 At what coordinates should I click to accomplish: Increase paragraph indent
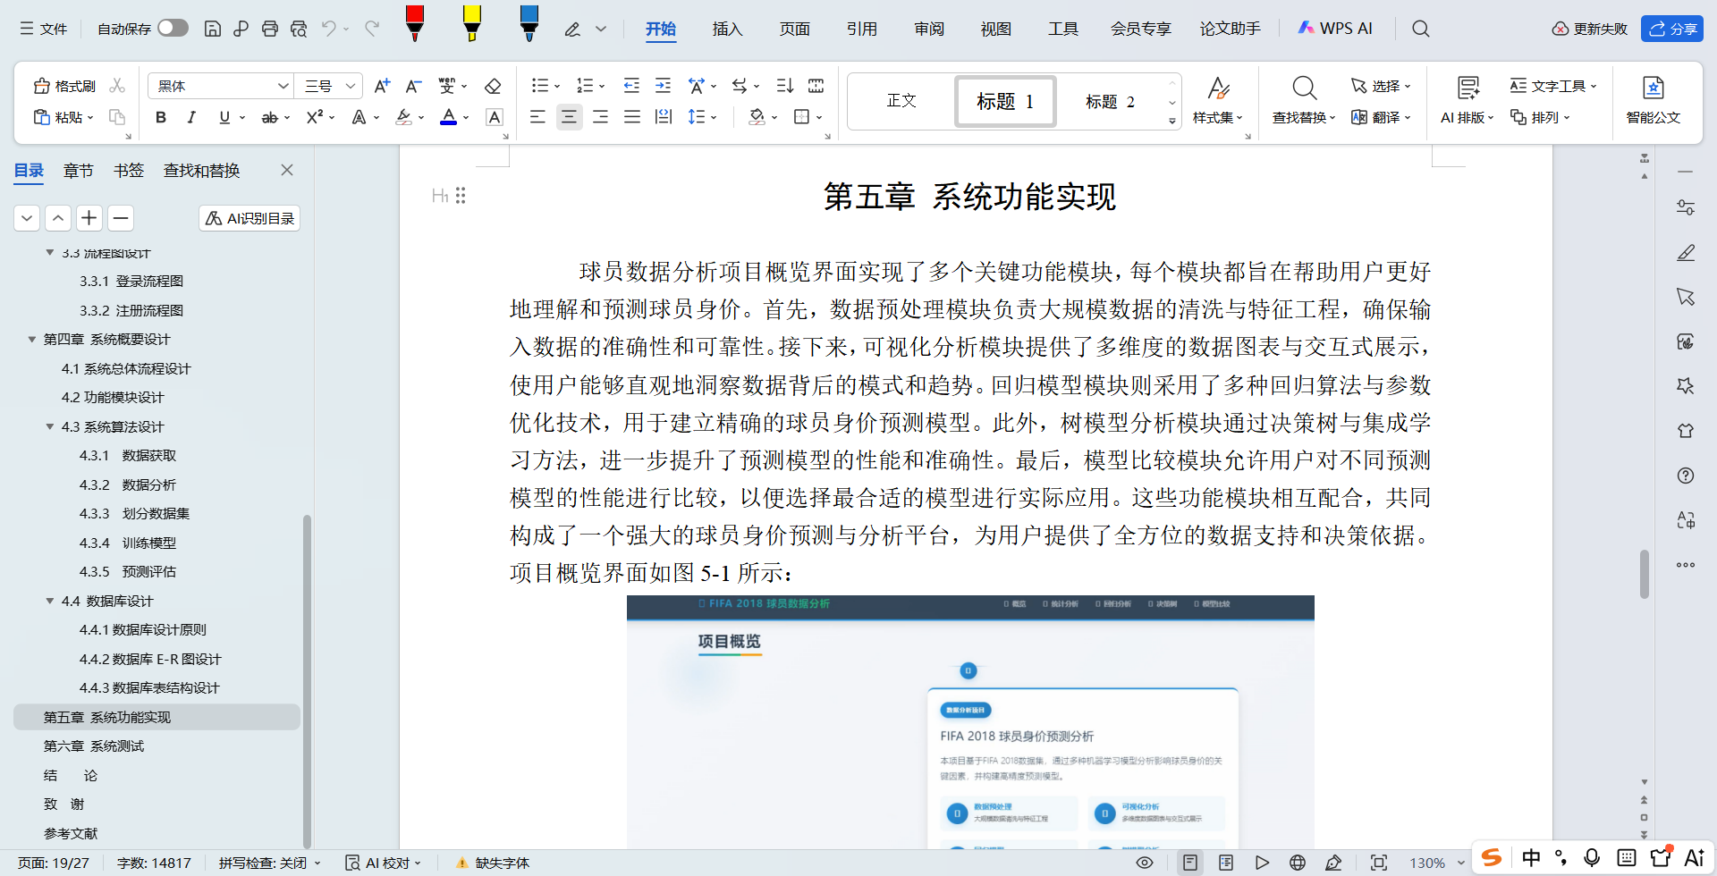pyautogui.click(x=663, y=86)
